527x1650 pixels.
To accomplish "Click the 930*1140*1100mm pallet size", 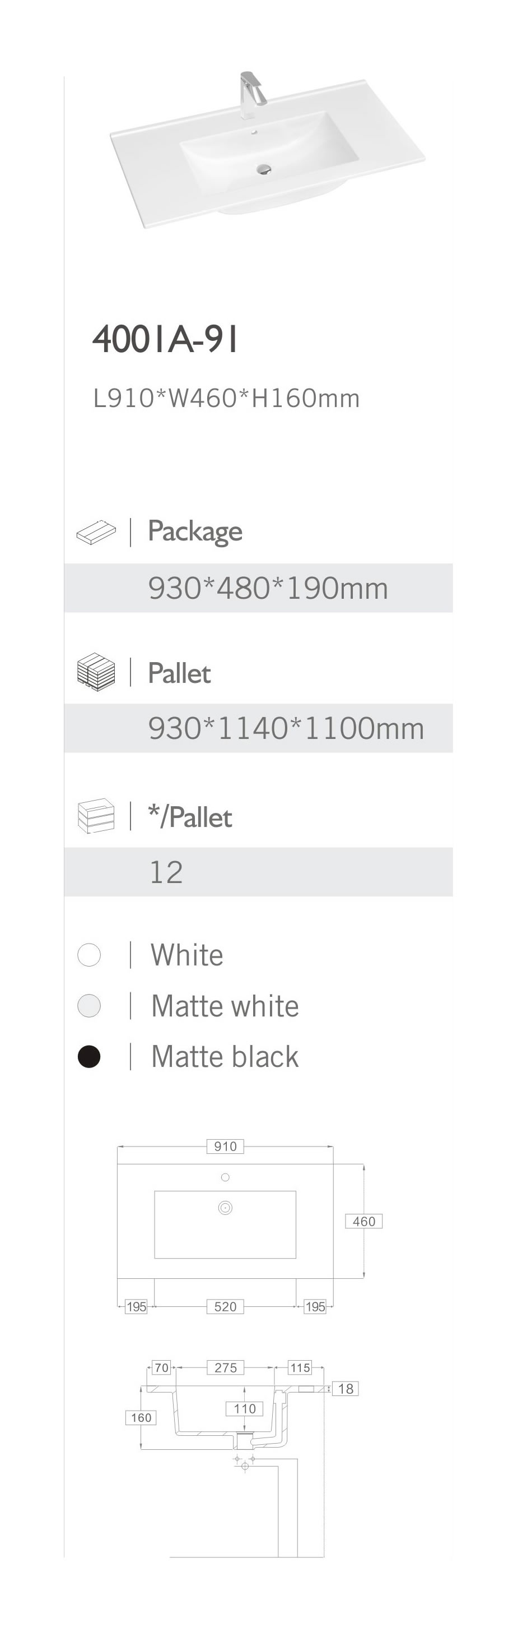I will (286, 728).
